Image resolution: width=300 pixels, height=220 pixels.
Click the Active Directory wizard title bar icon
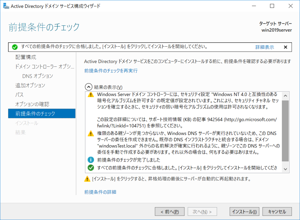[6, 6]
